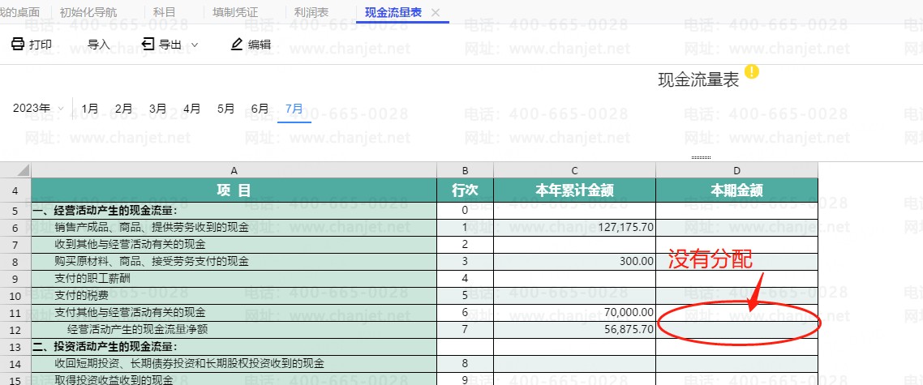Select column C header
Viewport: 923px width, 385px height.
point(574,170)
